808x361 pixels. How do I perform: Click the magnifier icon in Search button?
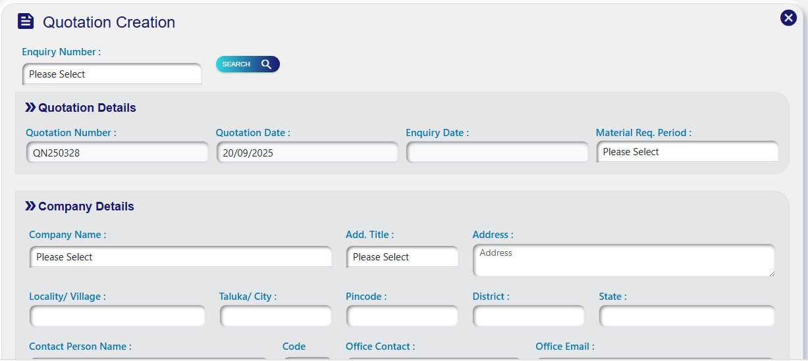click(x=266, y=64)
